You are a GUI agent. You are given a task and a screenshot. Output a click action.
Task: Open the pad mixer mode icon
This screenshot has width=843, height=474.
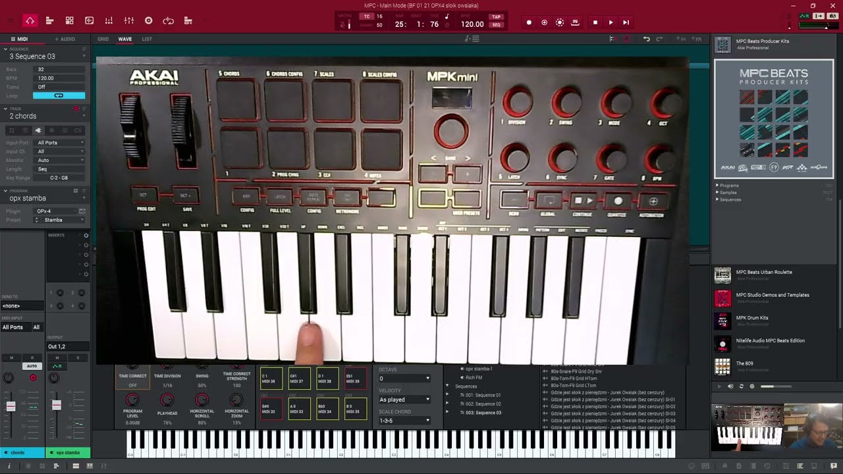109,21
